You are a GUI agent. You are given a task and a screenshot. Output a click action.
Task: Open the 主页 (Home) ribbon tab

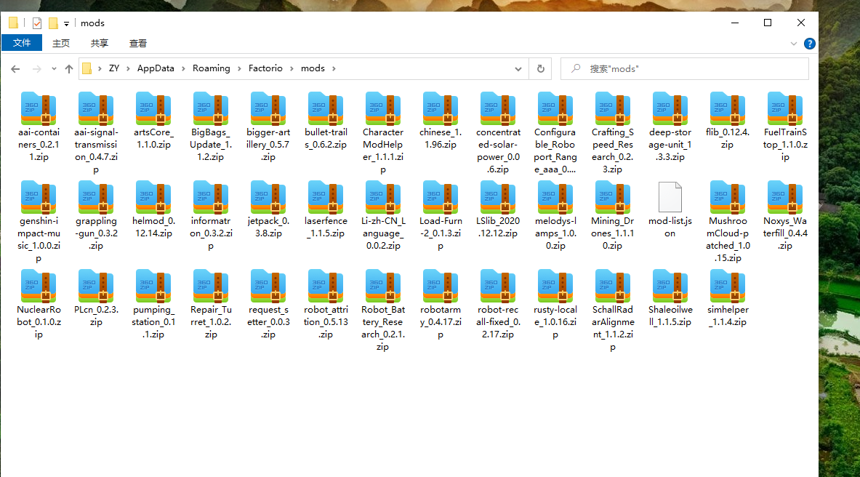coord(61,43)
